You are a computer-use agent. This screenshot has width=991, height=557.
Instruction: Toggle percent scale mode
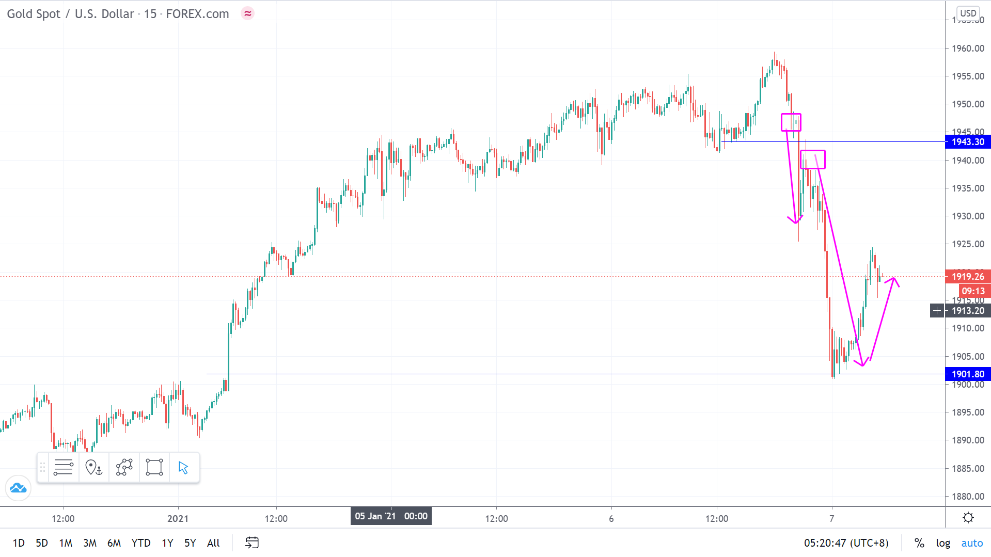pyautogui.click(x=919, y=543)
